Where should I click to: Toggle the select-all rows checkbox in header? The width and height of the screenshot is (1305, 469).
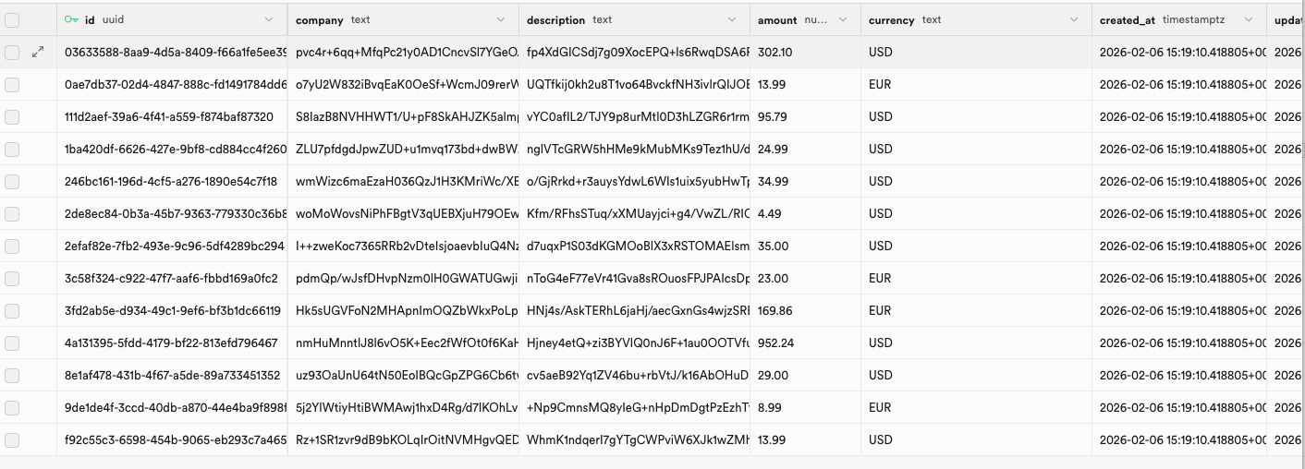[12, 20]
